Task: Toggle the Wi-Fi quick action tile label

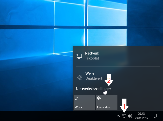Action: point(78,108)
